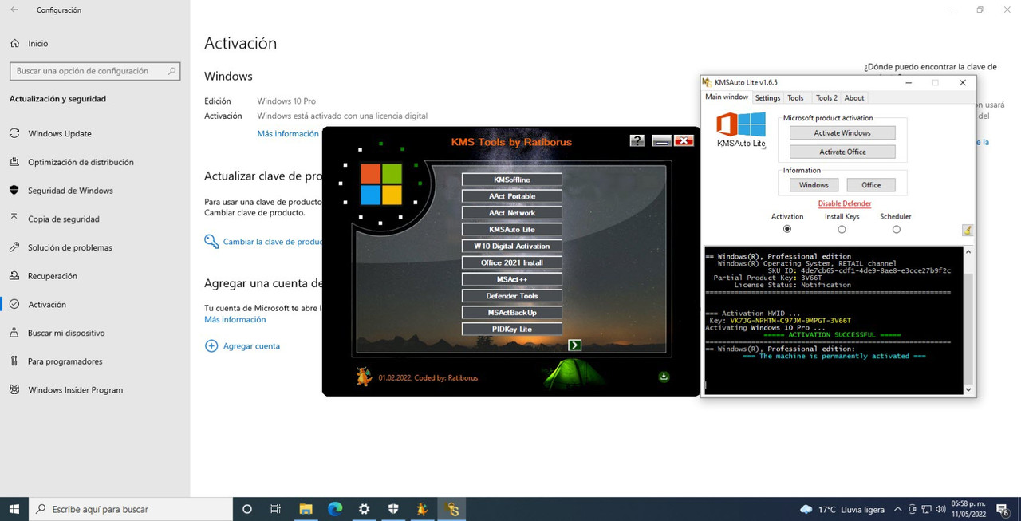The image size is (1021, 521).
Task: Click W10 Digital Activation button
Action: pyautogui.click(x=511, y=246)
